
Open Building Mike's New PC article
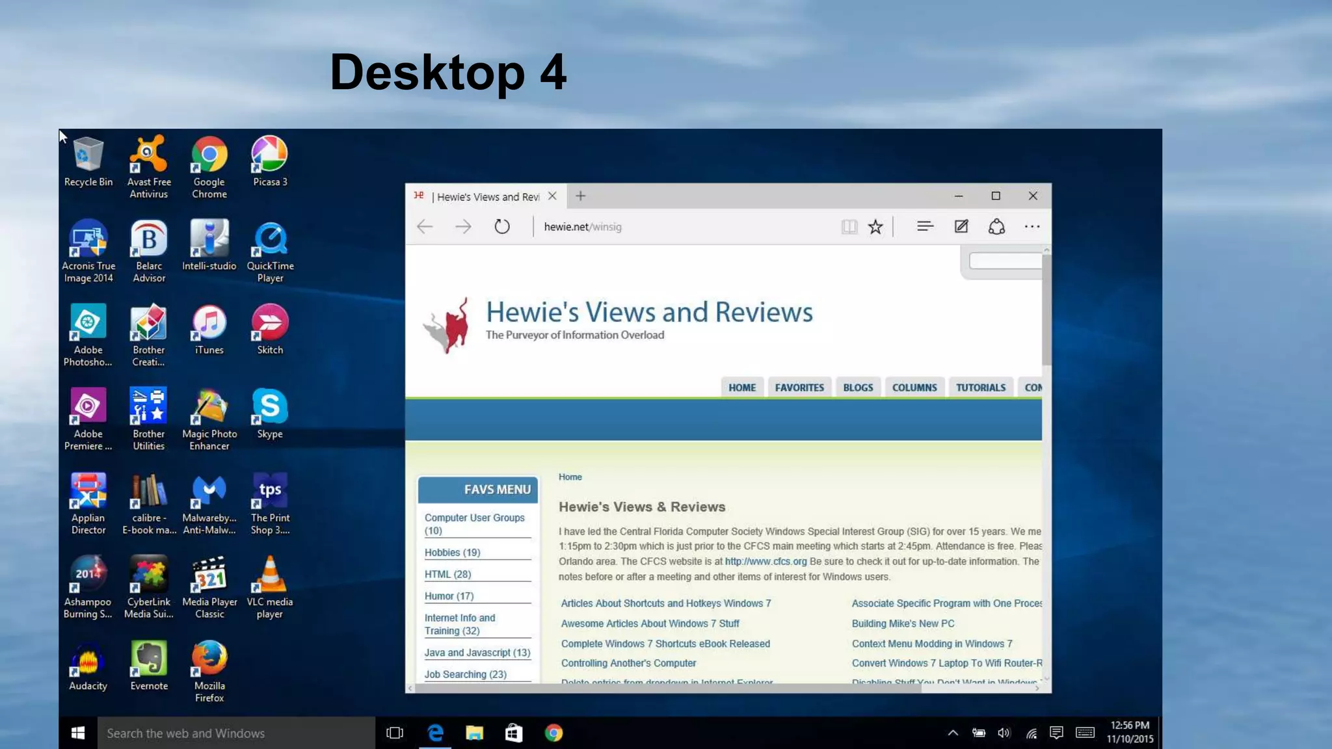click(x=903, y=623)
